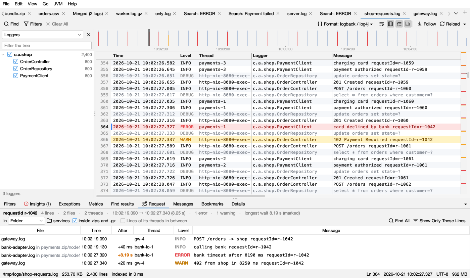Open the Reload options arrow

click(x=465, y=24)
